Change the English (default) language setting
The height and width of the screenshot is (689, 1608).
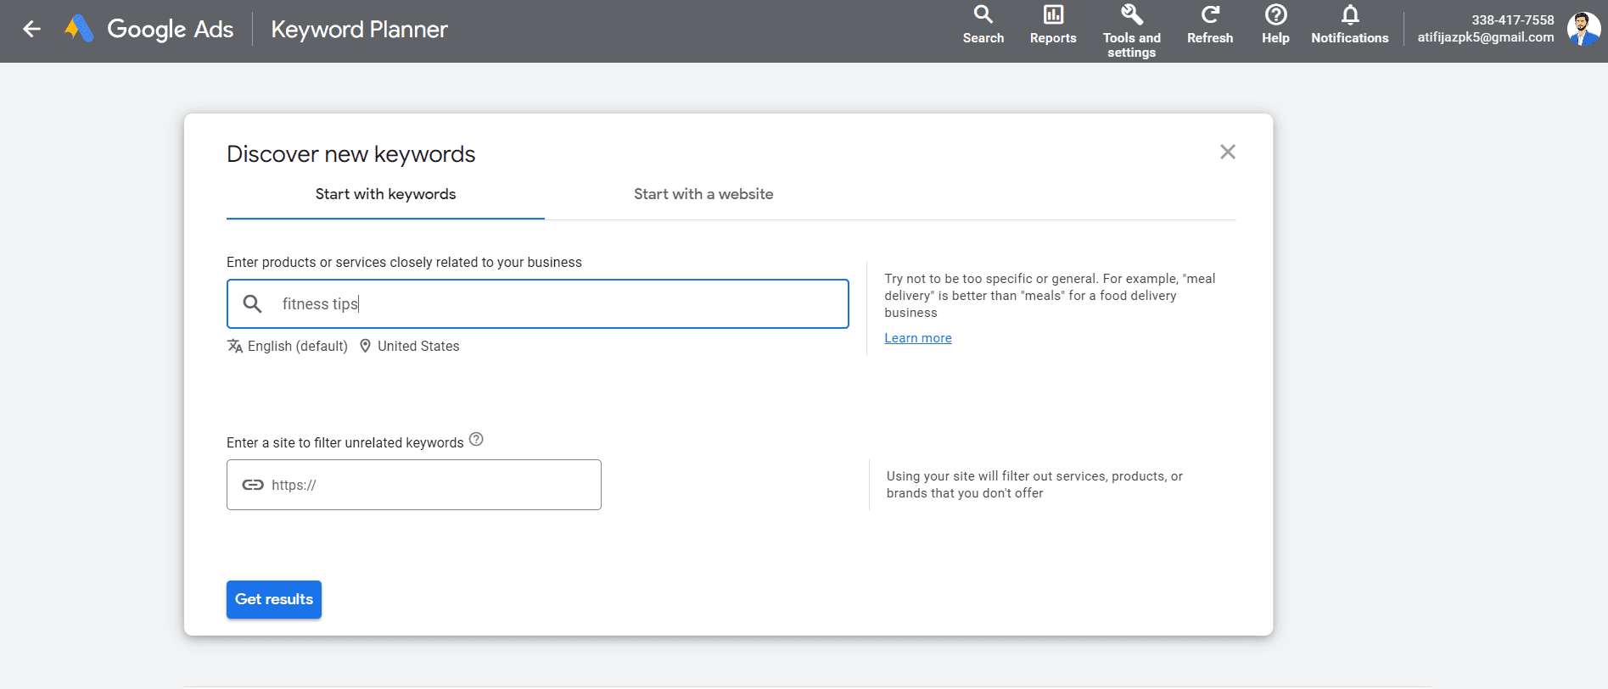(288, 346)
